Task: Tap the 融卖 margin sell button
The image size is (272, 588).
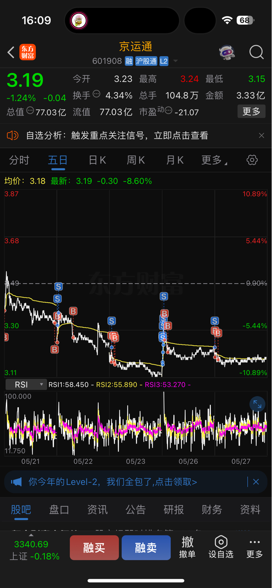Action: [146, 548]
